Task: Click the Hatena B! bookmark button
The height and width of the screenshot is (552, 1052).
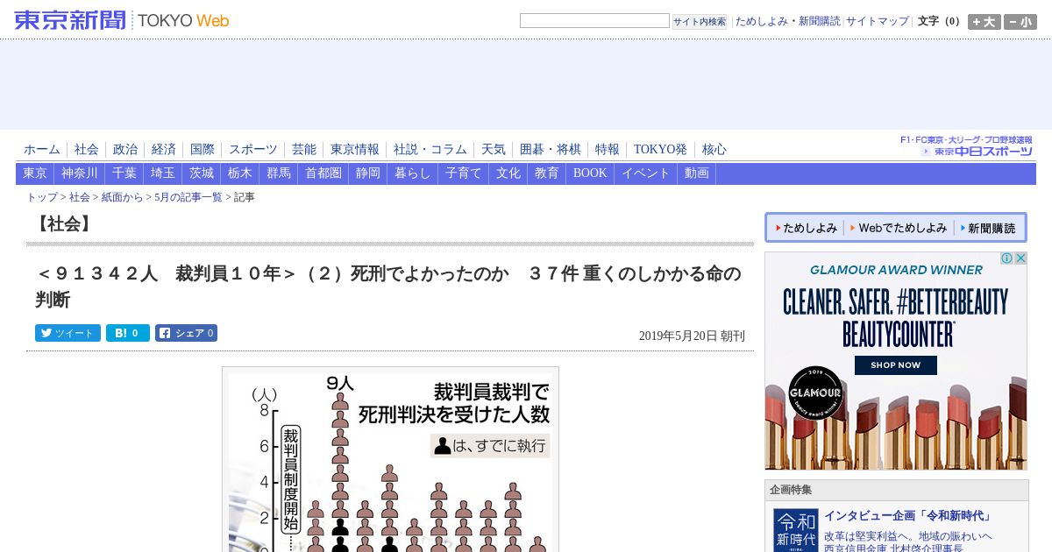Action: [x=128, y=333]
